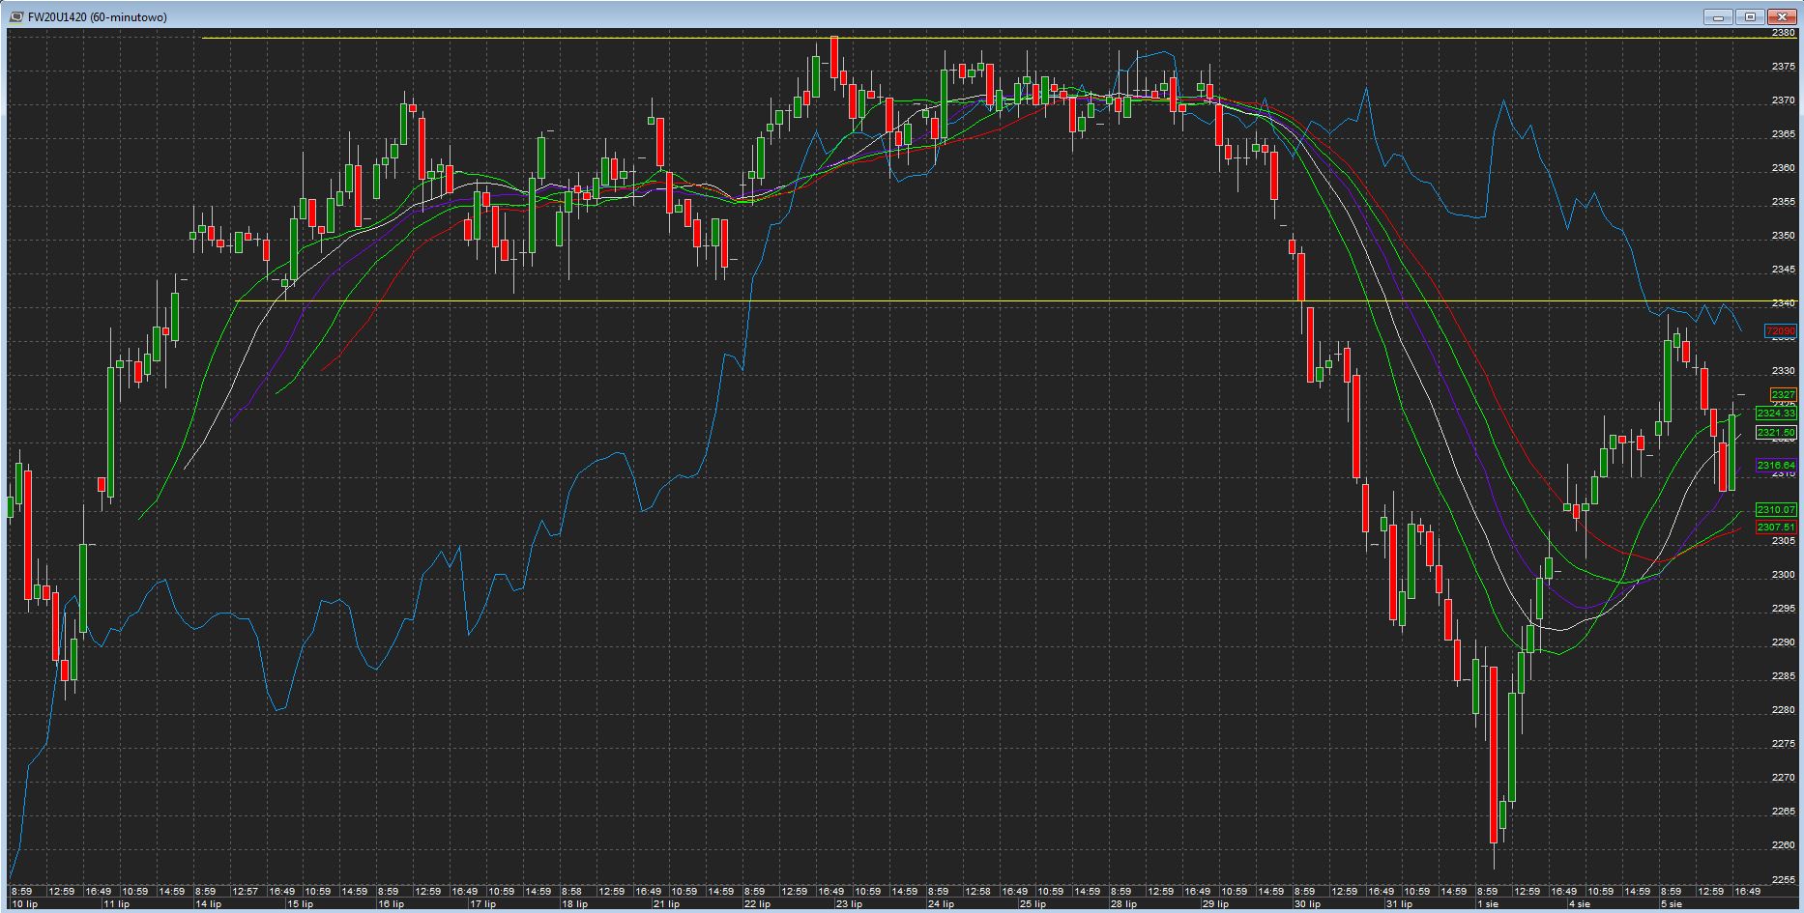Image resolution: width=1804 pixels, height=913 pixels.
Task: Minimize the FW20U1420 chart window
Action: (1721, 16)
